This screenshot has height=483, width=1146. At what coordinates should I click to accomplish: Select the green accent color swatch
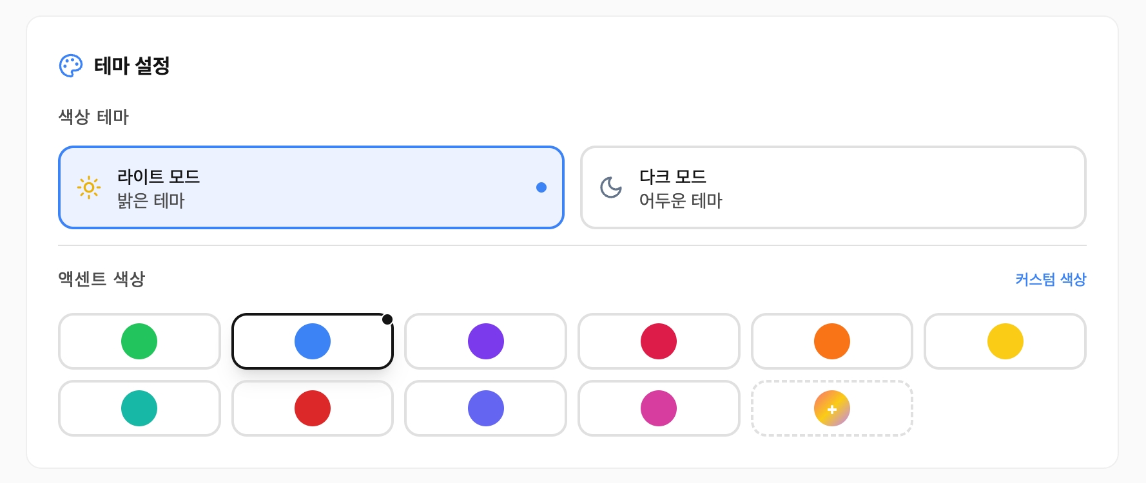coord(139,341)
